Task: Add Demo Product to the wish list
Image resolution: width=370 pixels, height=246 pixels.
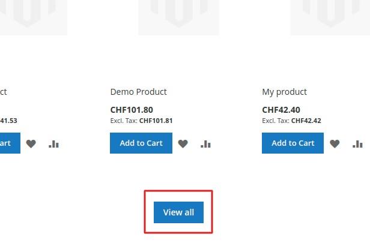Action: [183, 143]
